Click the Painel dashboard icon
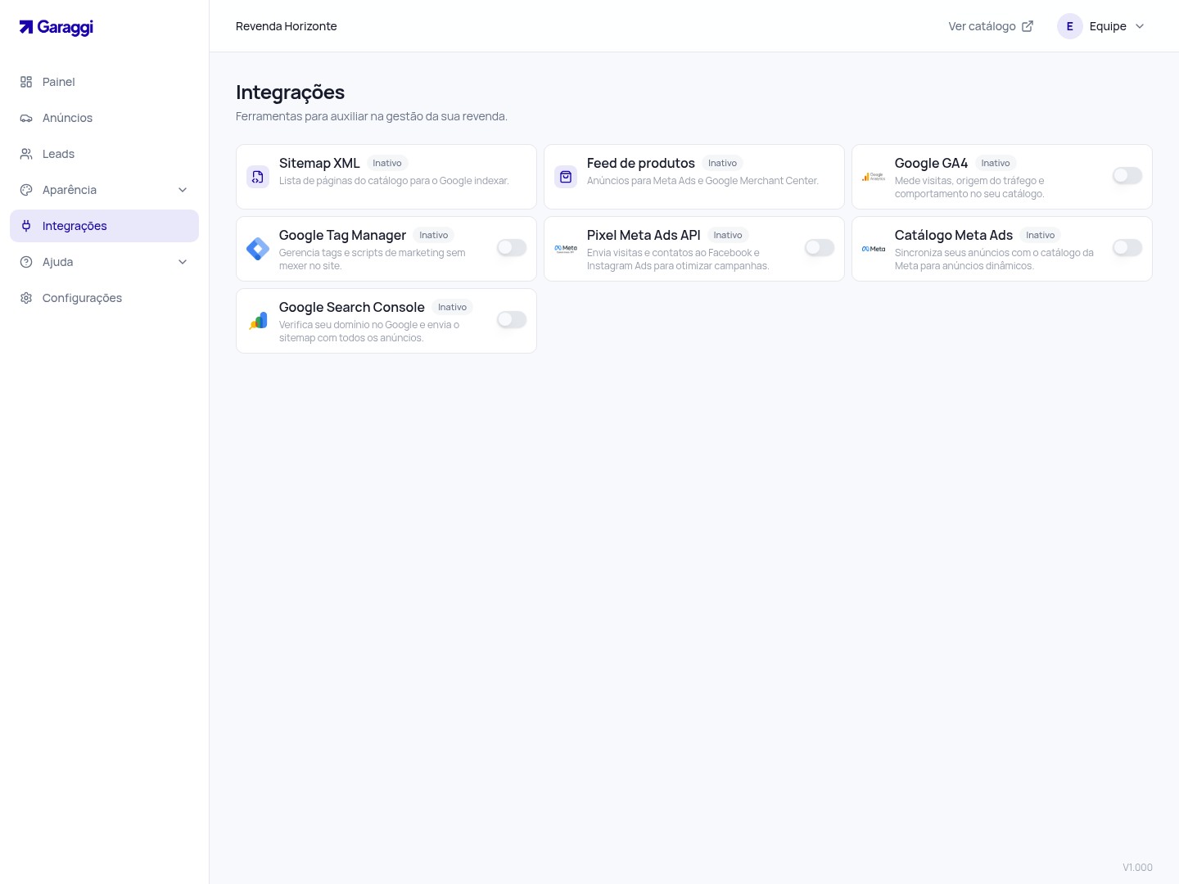Viewport: 1179px width, 884px height. pyautogui.click(x=26, y=82)
